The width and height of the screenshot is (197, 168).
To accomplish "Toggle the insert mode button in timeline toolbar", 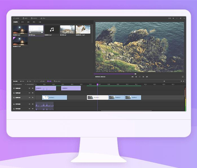I will pyautogui.click(x=57, y=81).
